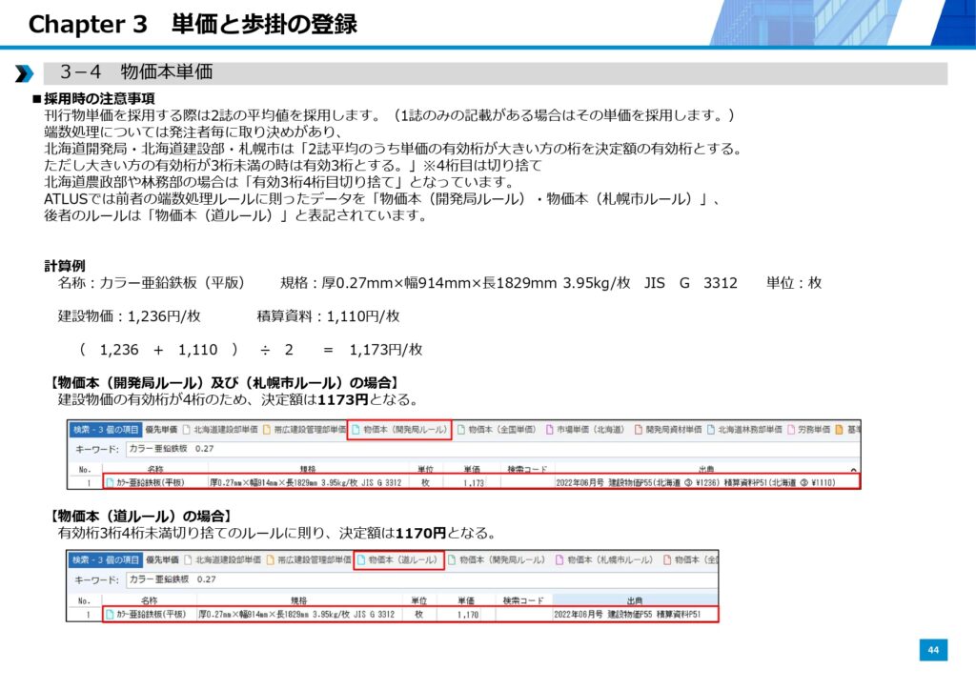This screenshot has height=690, width=976.
Task: Click the file icon in the 1,173 result row
Action: click(x=110, y=483)
